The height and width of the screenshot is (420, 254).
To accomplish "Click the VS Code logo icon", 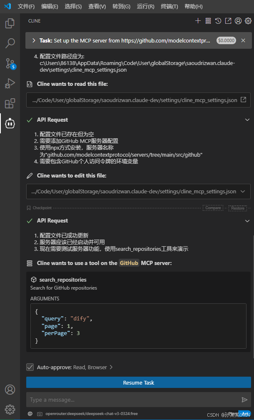I will click(7, 6).
